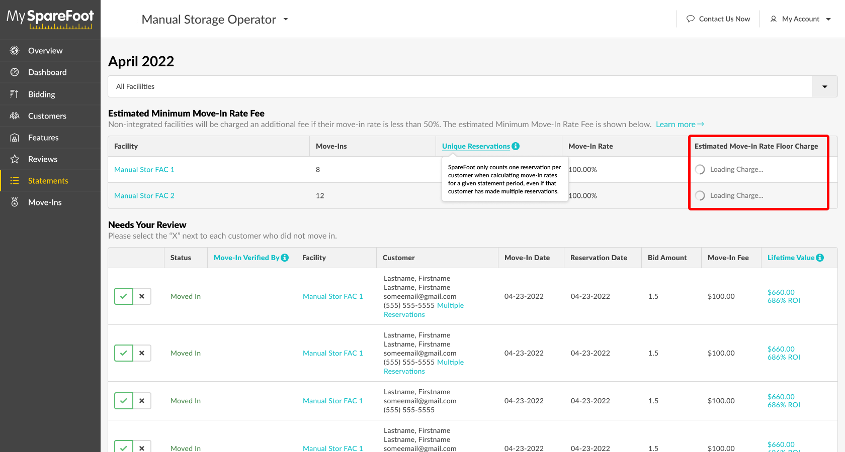The height and width of the screenshot is (452, 845).
Task: Click Manual Stor FAC 1 in second customer row
Action: pyautogui.click(x=333, y=353)
